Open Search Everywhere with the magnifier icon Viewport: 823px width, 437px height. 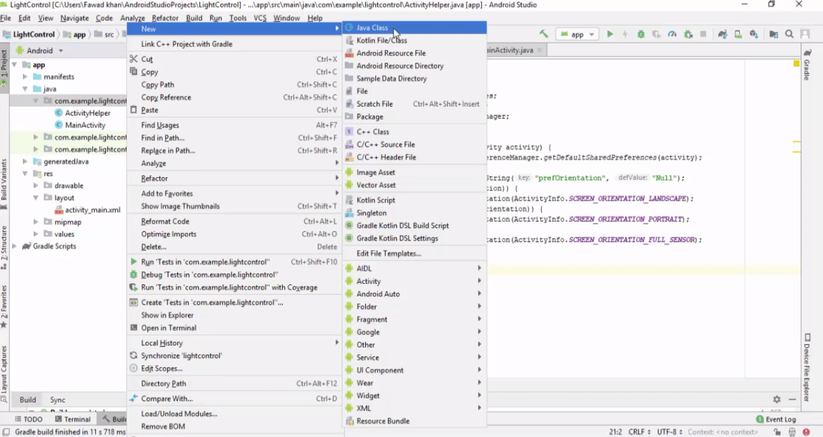[789, 34]
